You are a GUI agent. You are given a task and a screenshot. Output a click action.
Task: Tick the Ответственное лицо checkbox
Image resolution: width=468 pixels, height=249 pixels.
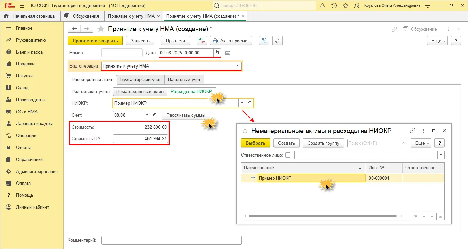click(x=288, y=155)
